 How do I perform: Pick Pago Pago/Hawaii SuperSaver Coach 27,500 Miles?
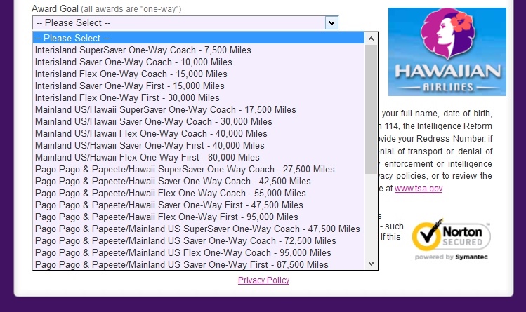(199, 170)
